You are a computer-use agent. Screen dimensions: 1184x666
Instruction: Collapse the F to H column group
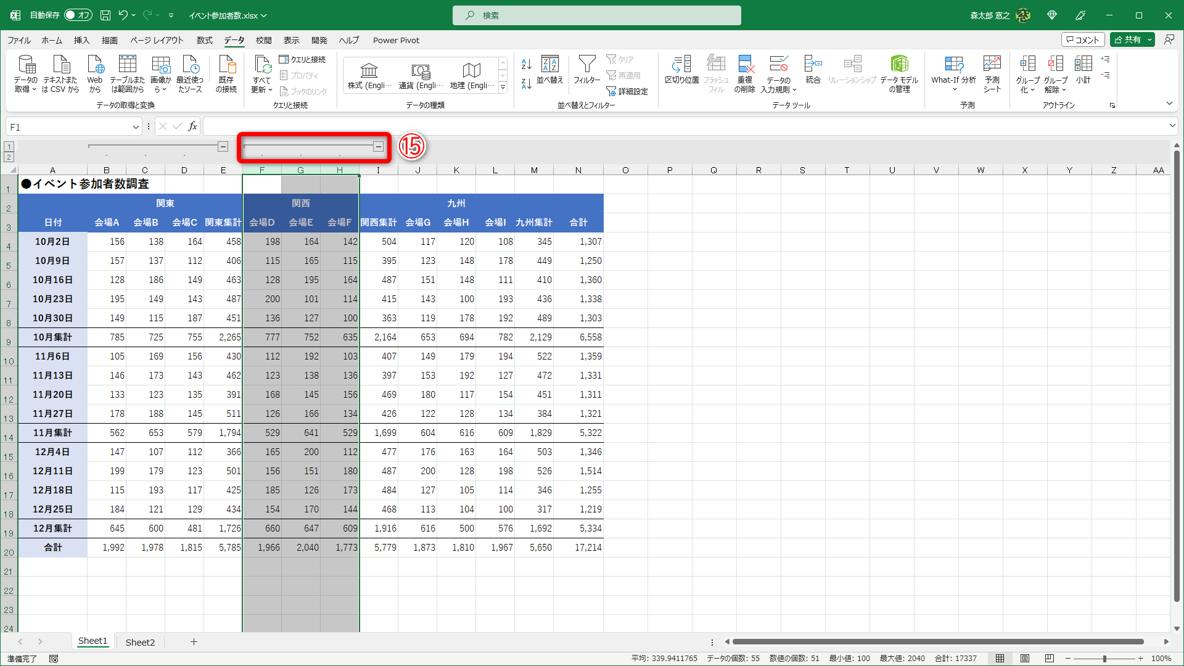[378, 146]
